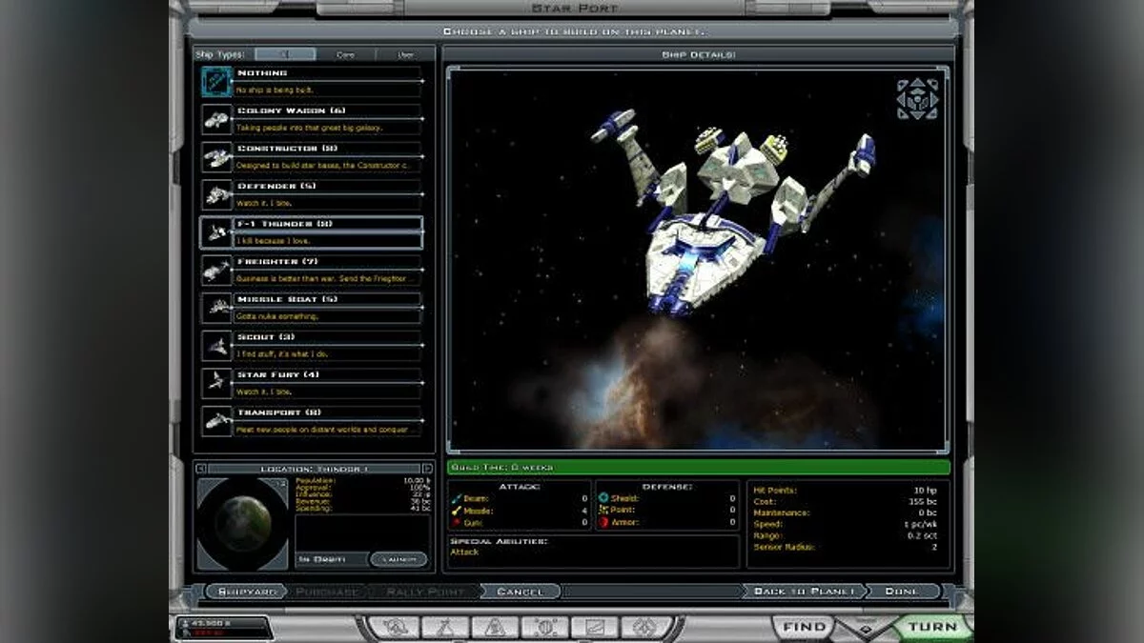Click the Purchase button

(327, 592)
